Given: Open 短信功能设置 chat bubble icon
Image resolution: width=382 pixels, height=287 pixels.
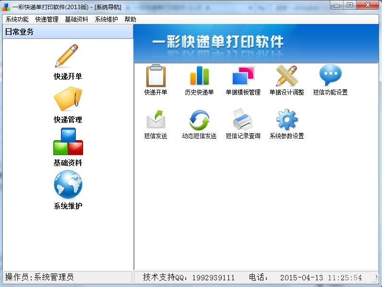Looking at the screenshot, I should point(330,76).
